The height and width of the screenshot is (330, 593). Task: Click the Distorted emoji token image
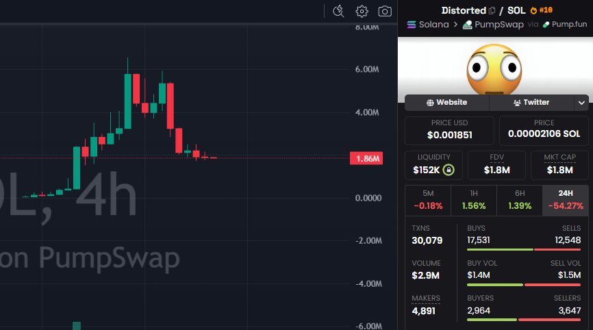[494, 68]
